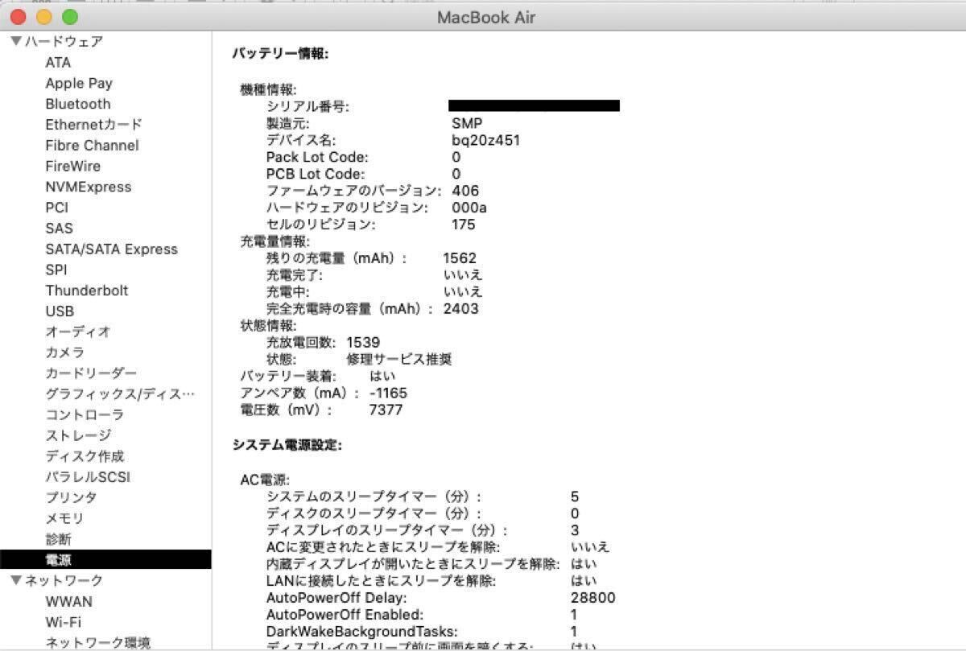
Task: Click the DarkWakeBackgroundTasks label
Action: (x=362, y=631)
